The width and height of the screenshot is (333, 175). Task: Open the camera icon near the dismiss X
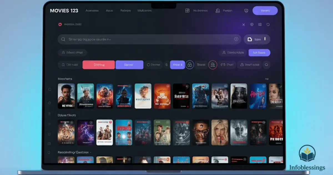[260, 24]
